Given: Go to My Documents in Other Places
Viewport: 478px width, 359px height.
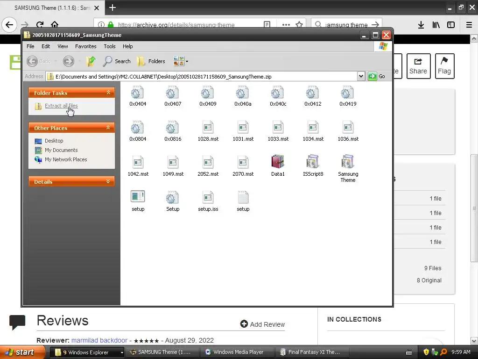Looking at the screenshot, I should (x=61, y=150).
